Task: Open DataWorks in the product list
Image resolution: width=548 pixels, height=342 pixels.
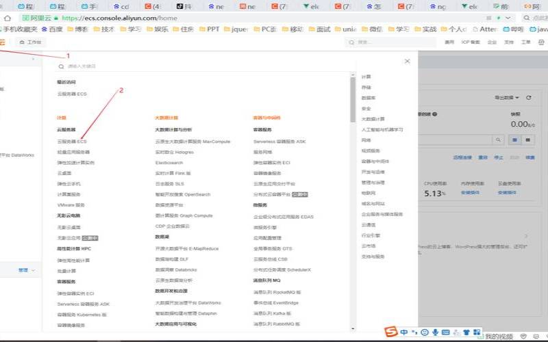Action: click(188, 302)
